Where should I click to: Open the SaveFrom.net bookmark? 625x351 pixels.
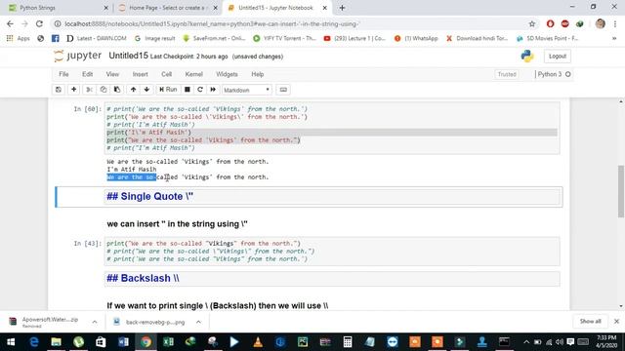click(214, 38)
